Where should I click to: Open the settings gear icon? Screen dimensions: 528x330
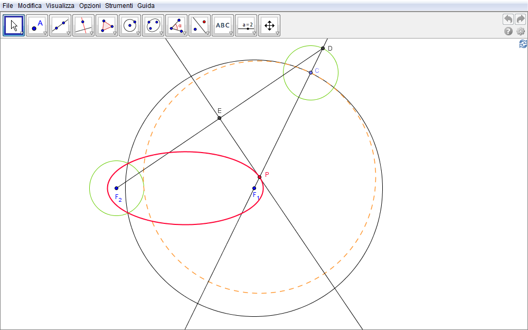[x=521, y=31]
